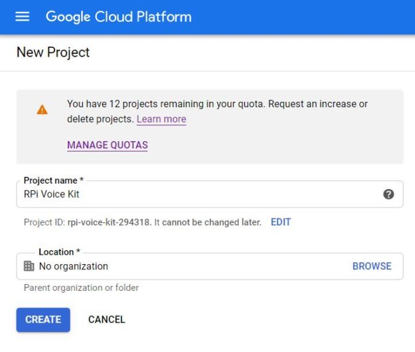Click the 'Location *' field label
The height and width of the screenshot is (352, 415).
[x=59, y=252]
